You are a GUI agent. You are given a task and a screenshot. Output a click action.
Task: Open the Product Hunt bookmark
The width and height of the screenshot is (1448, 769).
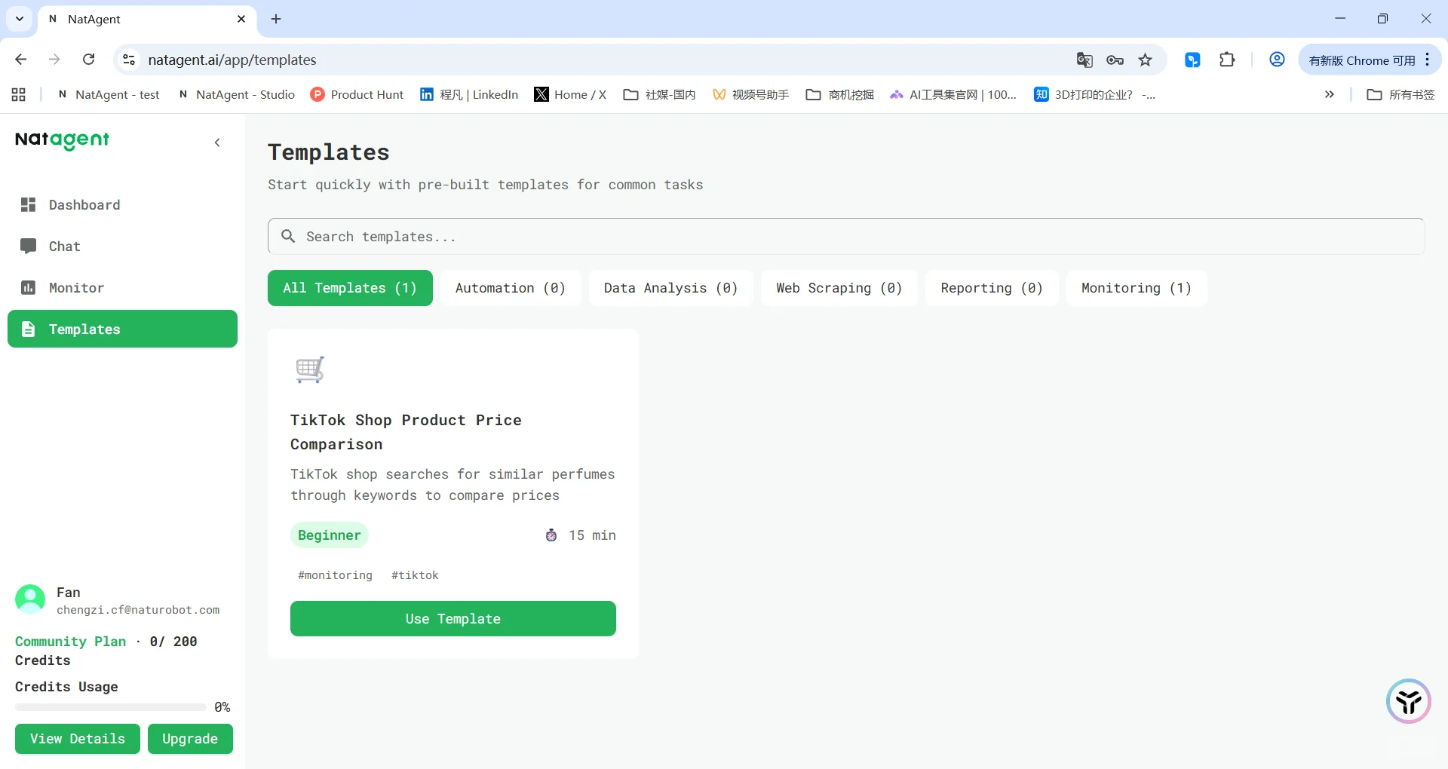click(357, 94)
